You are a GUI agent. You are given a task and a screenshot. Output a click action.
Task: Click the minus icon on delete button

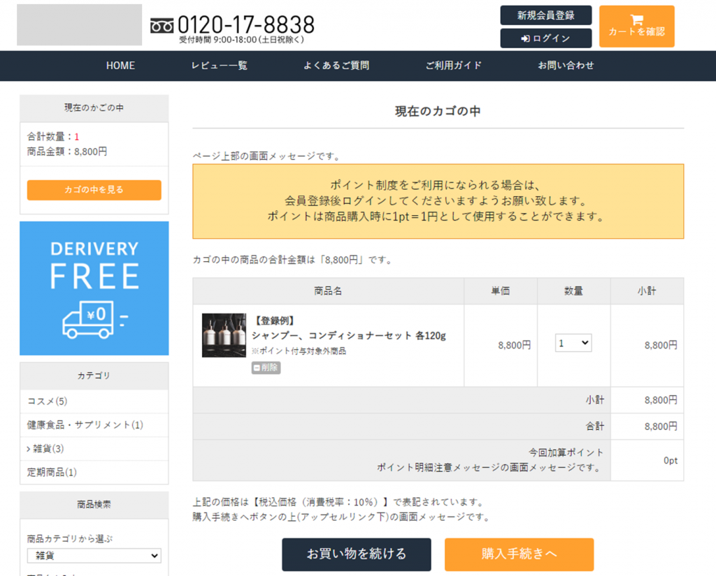pyautogui.click(x=257, y=367)
